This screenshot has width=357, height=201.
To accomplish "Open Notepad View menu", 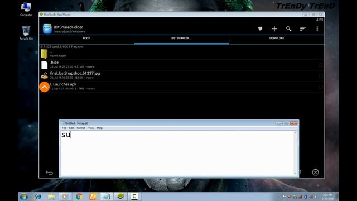I will (x=91, y=128).
